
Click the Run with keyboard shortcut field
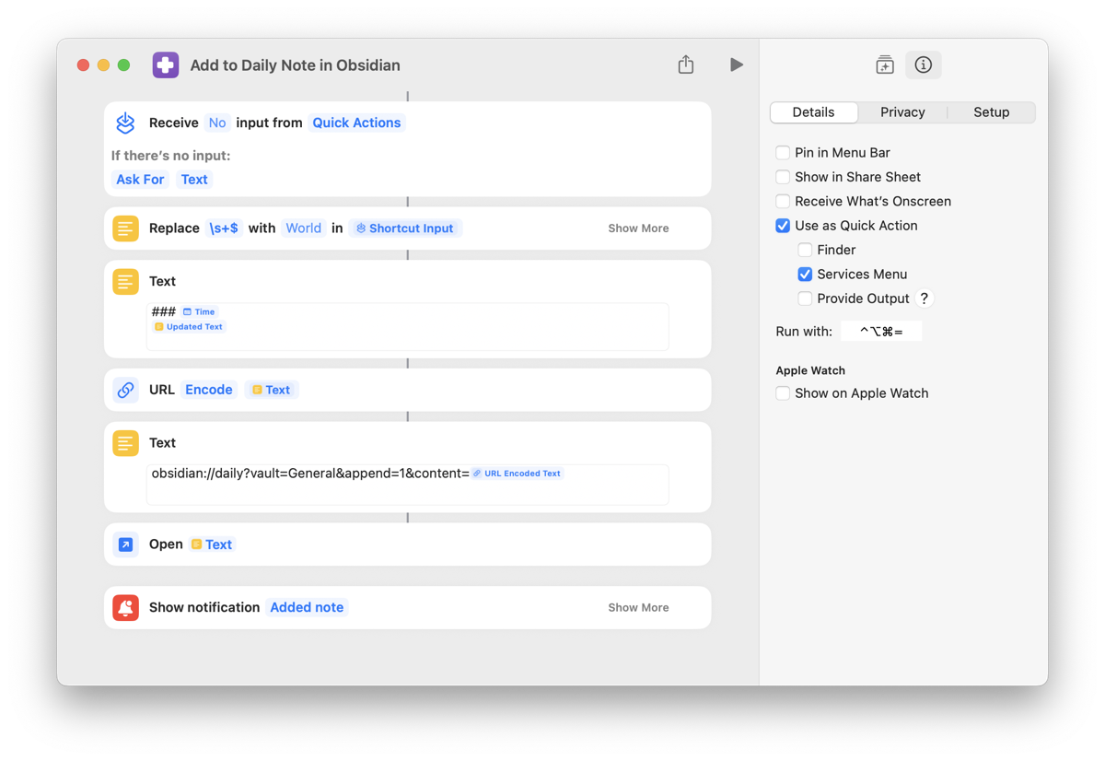(881, 332)
